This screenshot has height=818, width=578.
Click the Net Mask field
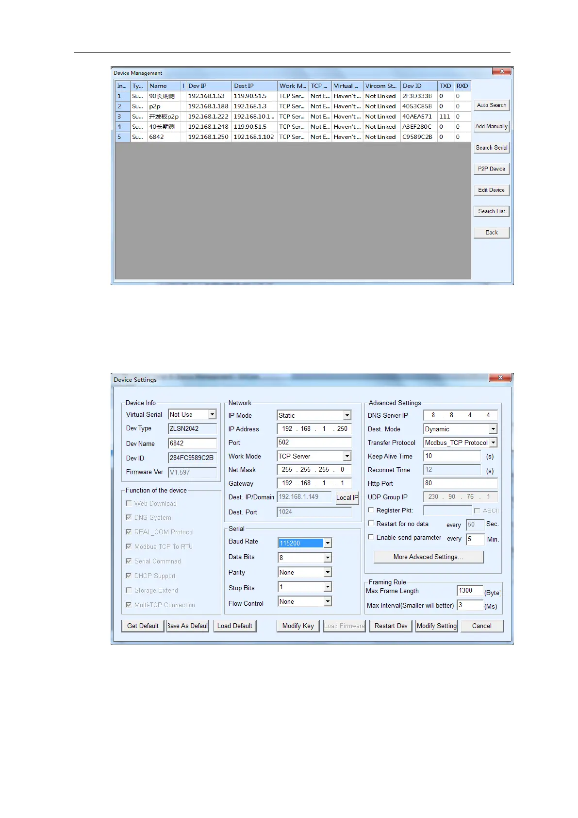[314, 470]
